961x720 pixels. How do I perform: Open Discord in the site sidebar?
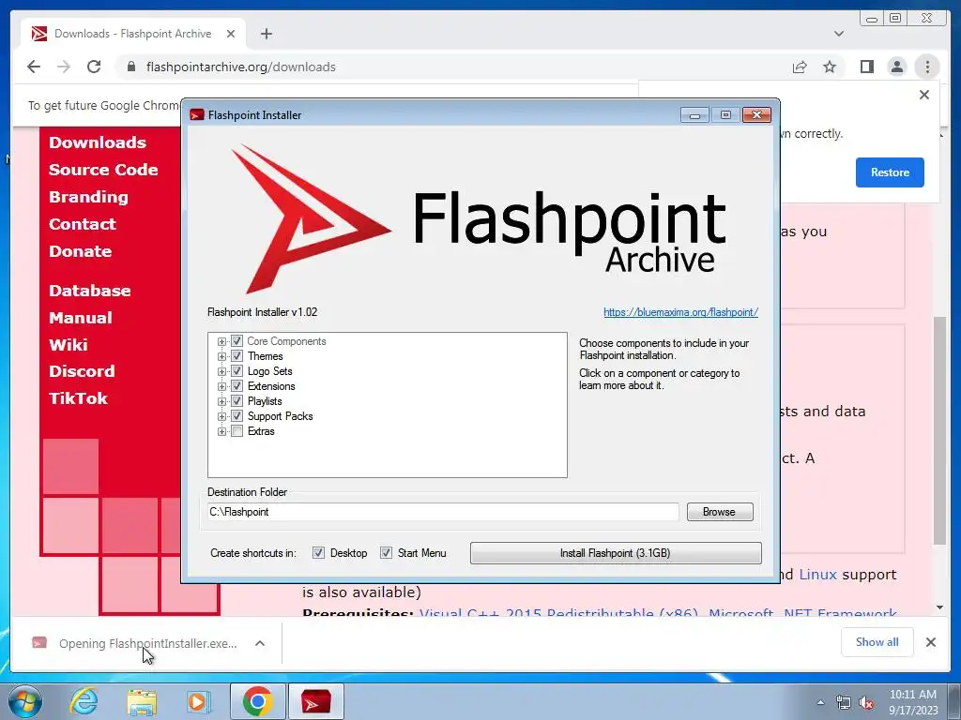[x=82, y=371]
